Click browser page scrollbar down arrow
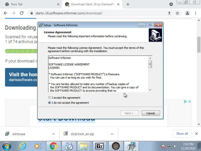The height and width of the screenshot is (151, 201). click(199, 124)
